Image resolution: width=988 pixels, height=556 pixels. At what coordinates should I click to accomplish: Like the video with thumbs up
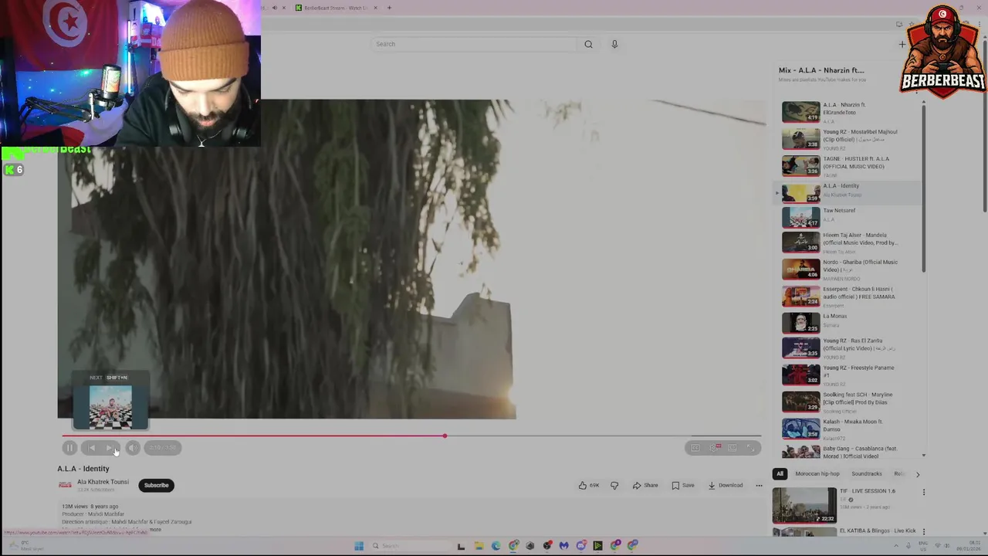(589, 486)
